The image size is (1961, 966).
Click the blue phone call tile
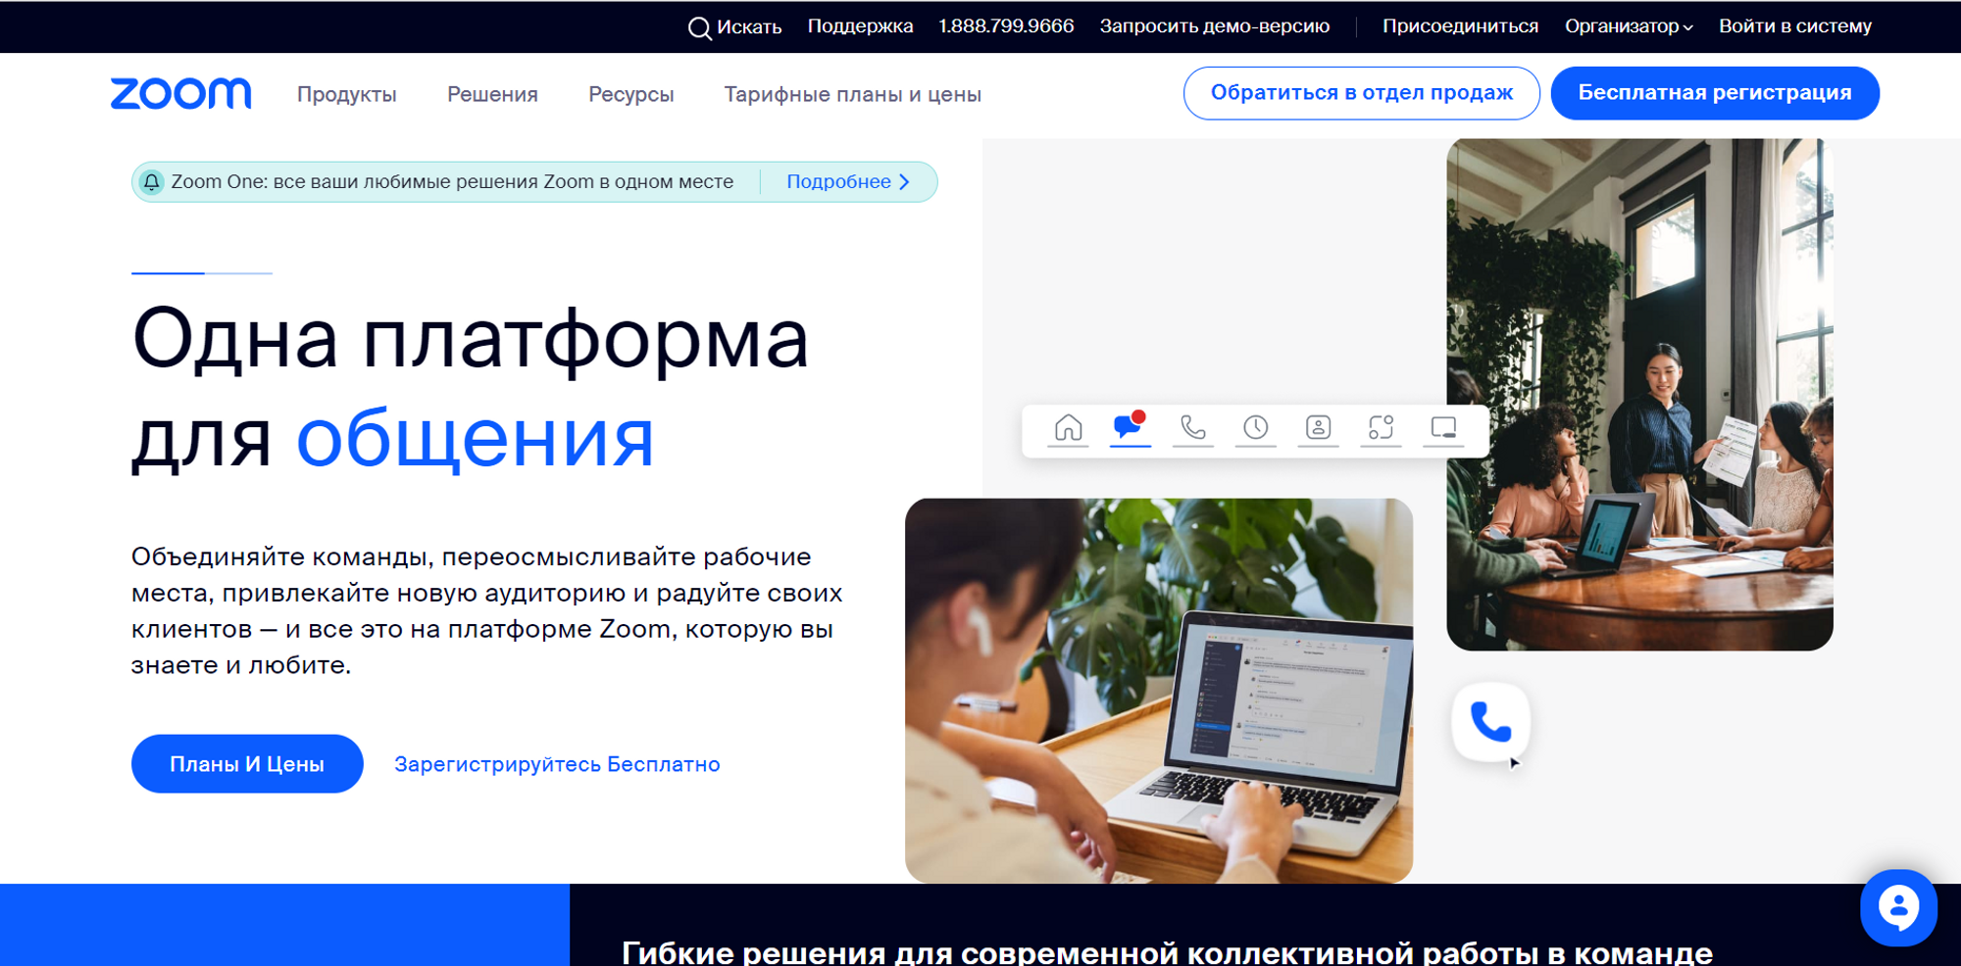[1490, 722]
